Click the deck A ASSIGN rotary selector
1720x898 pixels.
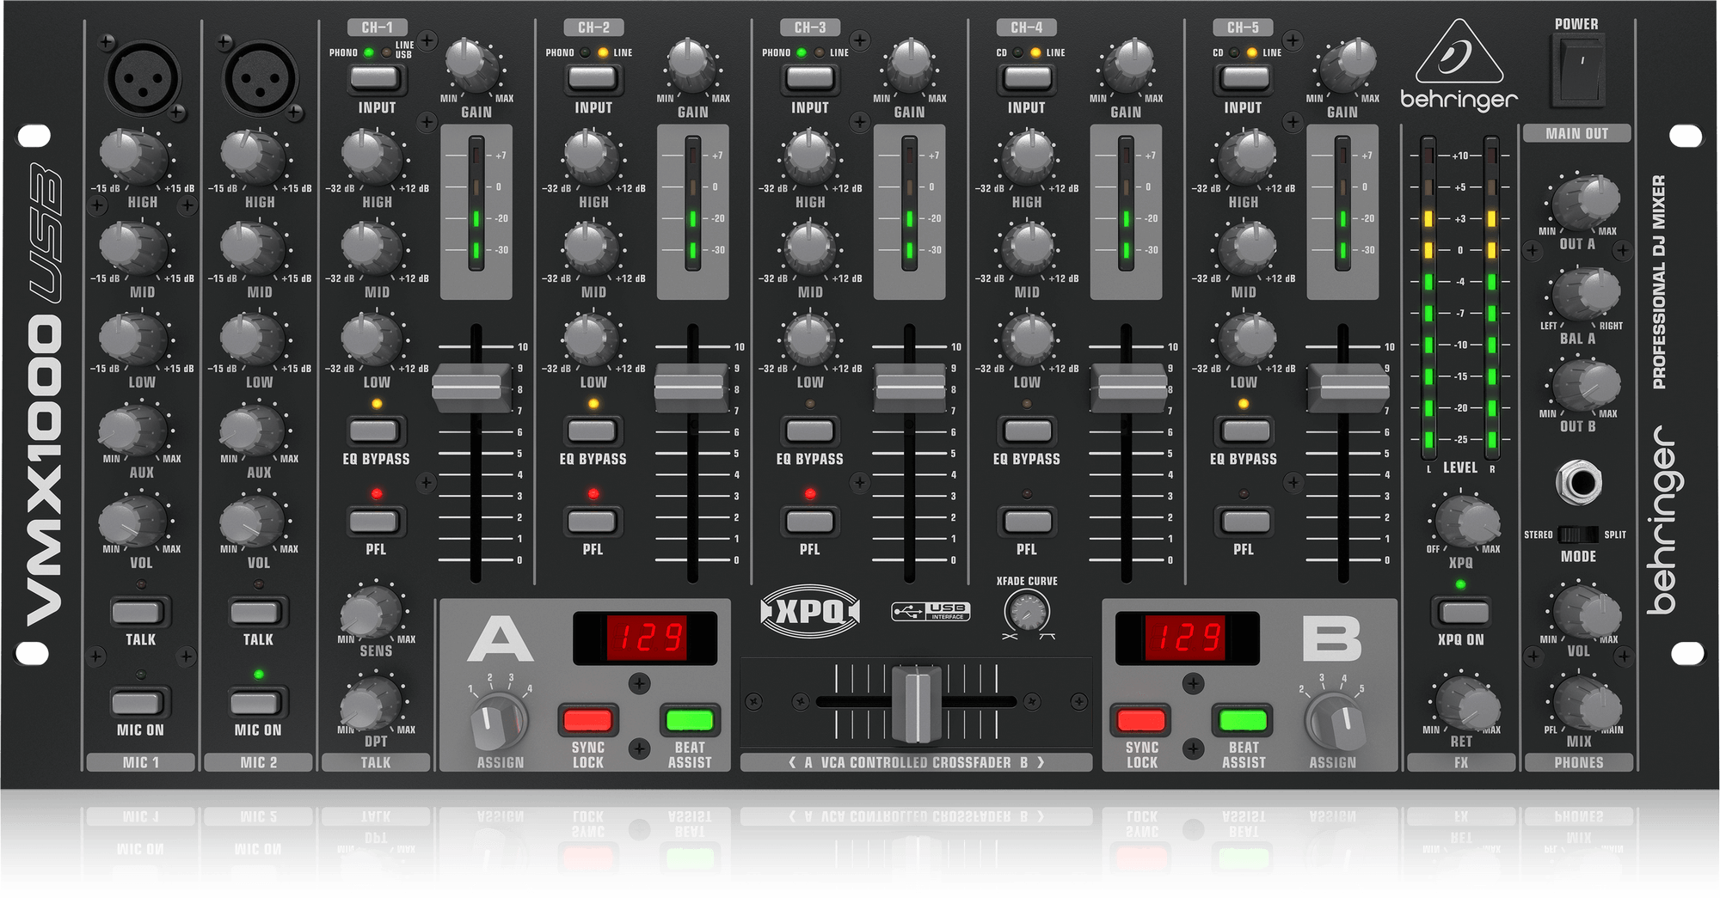coord(498,722)
